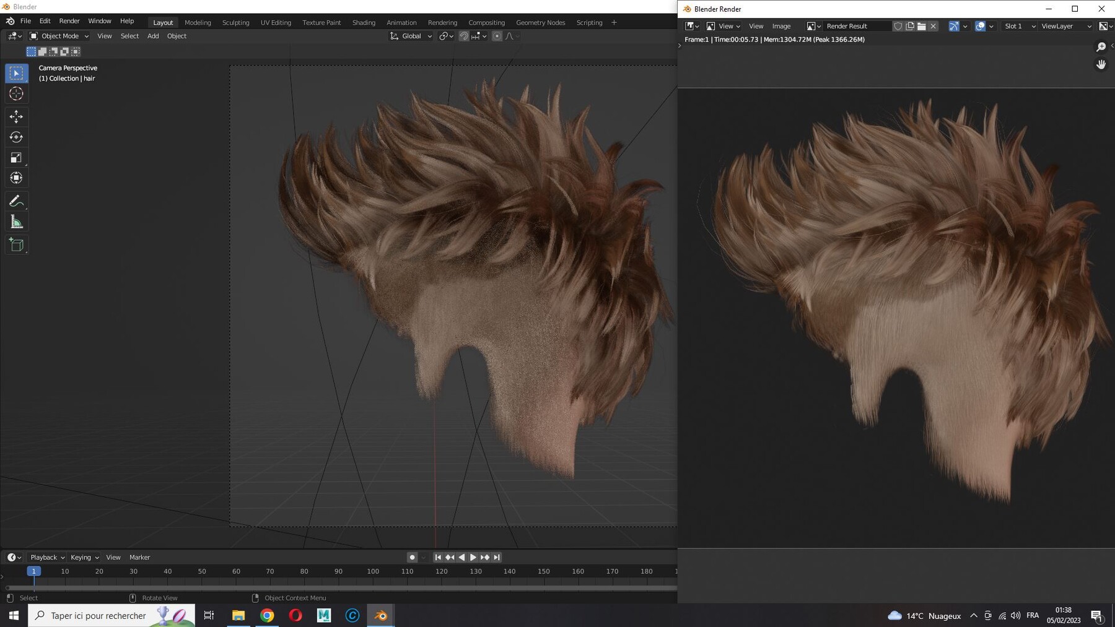The image size is (1115, 627).
Task: Open the Playback dropdown in timeline
Action: [48, 557]
